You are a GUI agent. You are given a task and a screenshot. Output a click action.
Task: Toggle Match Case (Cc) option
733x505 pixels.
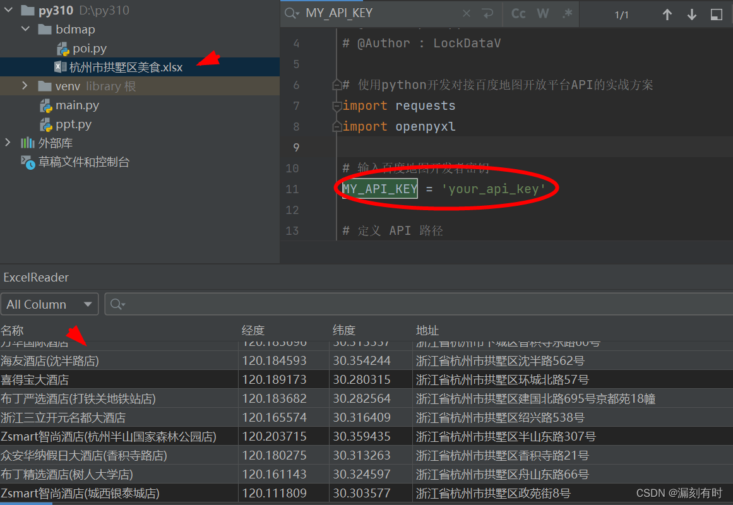coord(518,13)
